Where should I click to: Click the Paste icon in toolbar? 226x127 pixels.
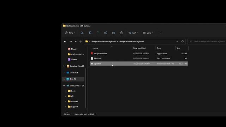pyautogui.click(x=98, y=33)
